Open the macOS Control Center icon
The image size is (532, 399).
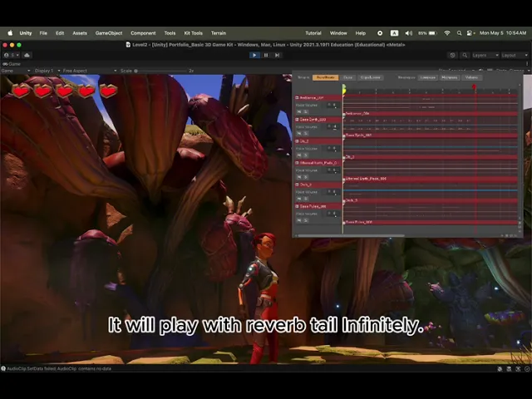coord(470,33)
